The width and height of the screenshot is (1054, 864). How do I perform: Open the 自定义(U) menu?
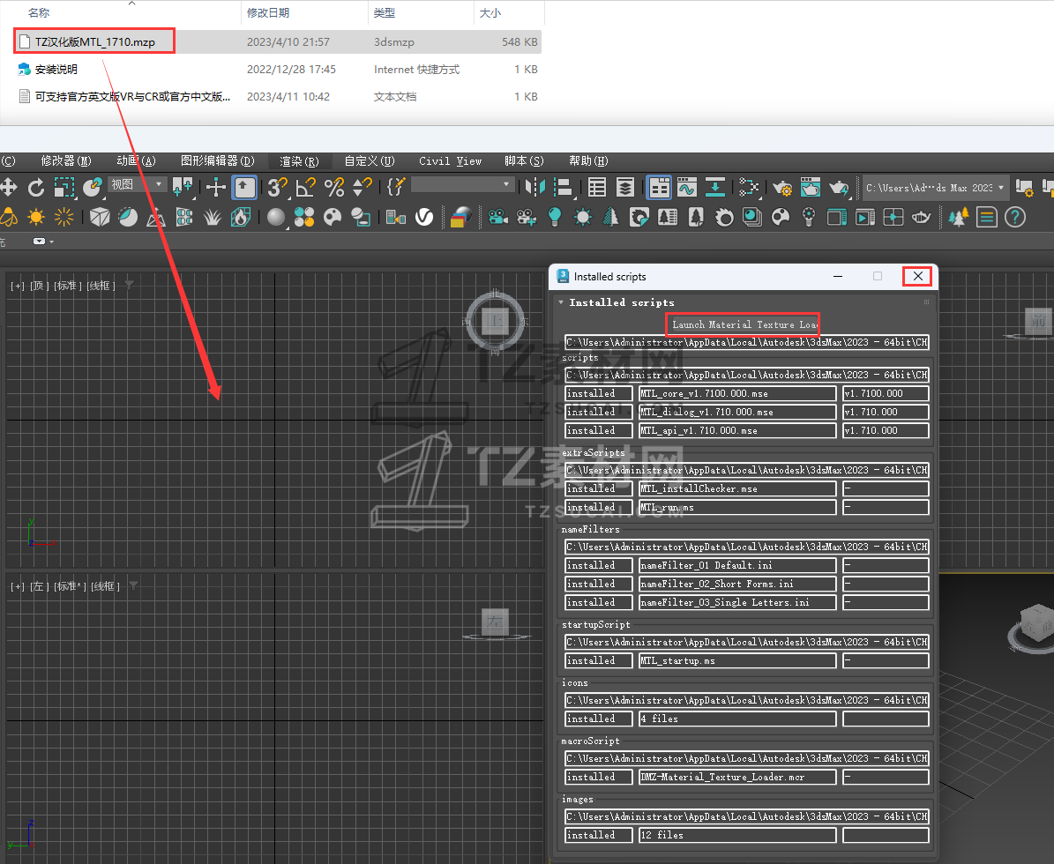click(369, 160)
